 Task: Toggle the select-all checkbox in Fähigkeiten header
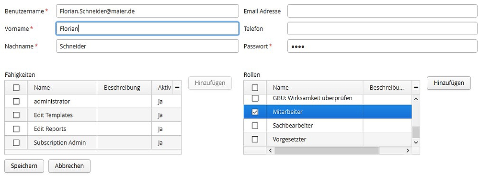tap(16, 88)
